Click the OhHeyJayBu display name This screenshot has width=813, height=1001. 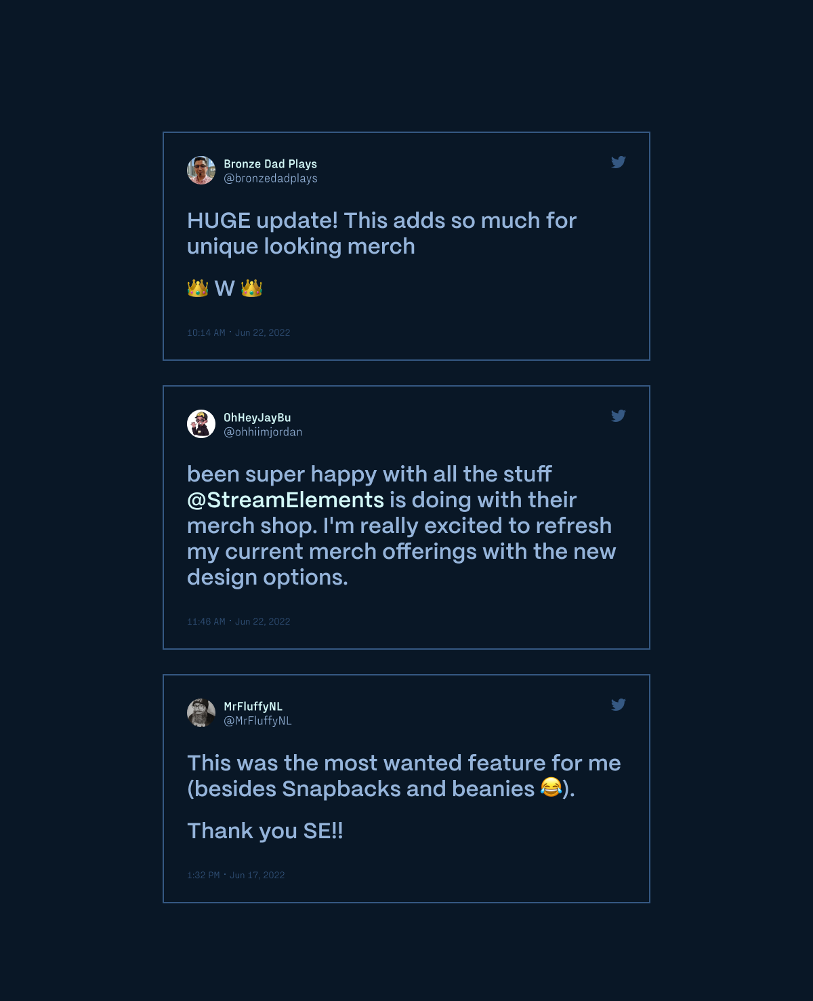(x=257, y=418)
